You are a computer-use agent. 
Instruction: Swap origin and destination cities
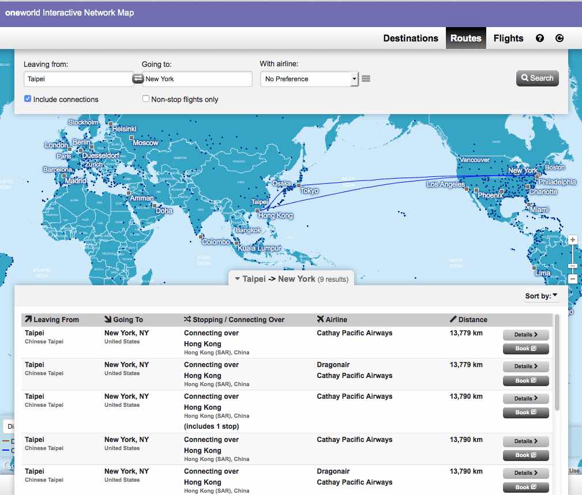pos(138,78)
